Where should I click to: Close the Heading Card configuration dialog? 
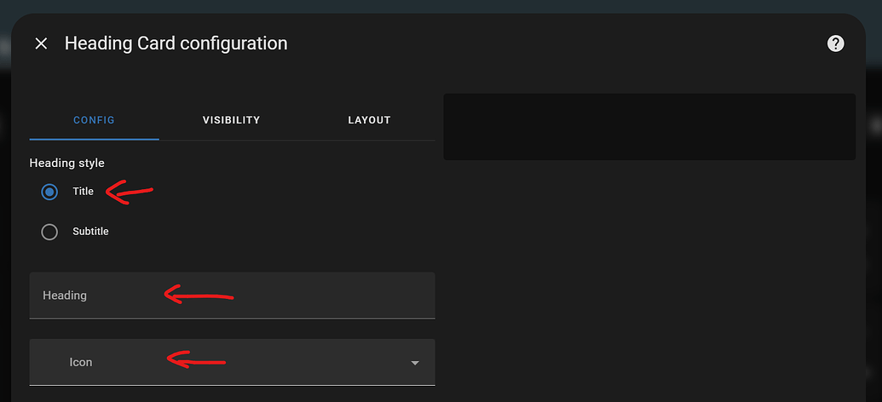click(41, 43)
